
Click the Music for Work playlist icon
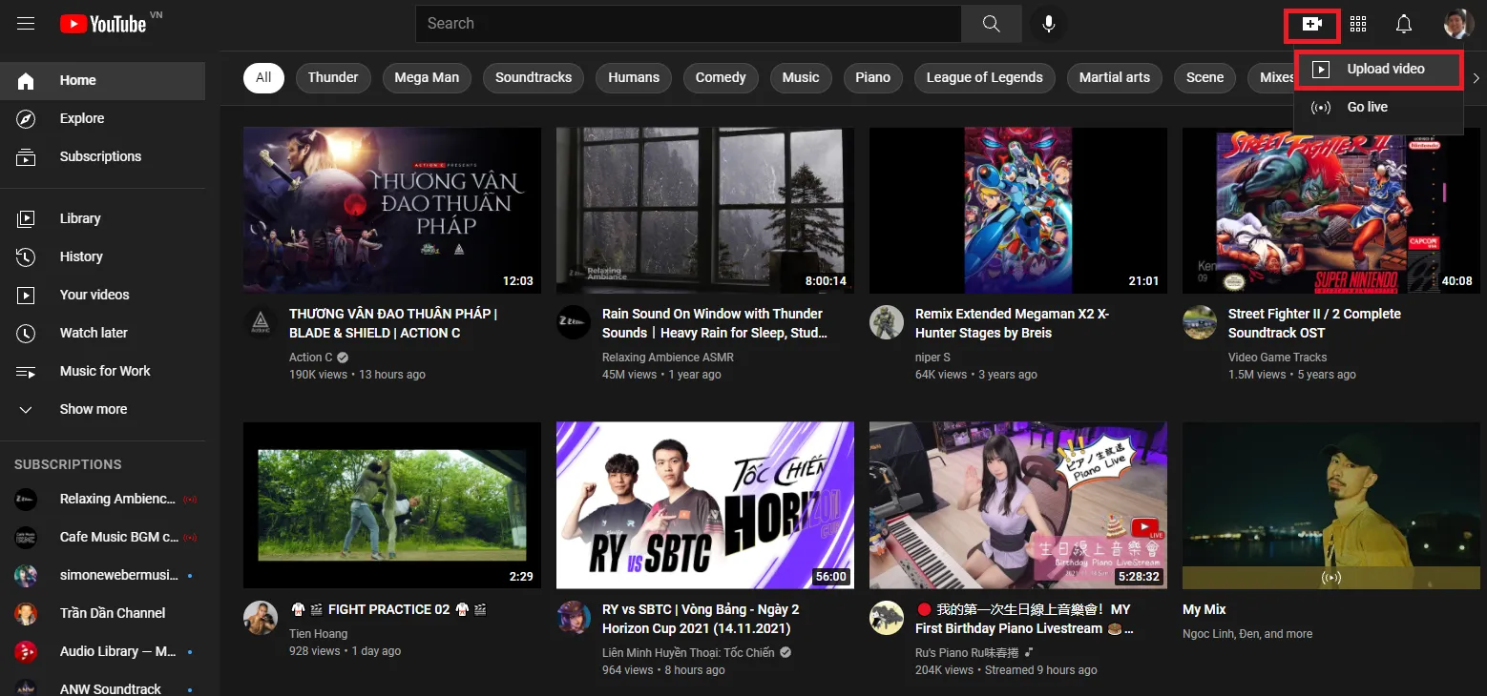pos(26,371)
